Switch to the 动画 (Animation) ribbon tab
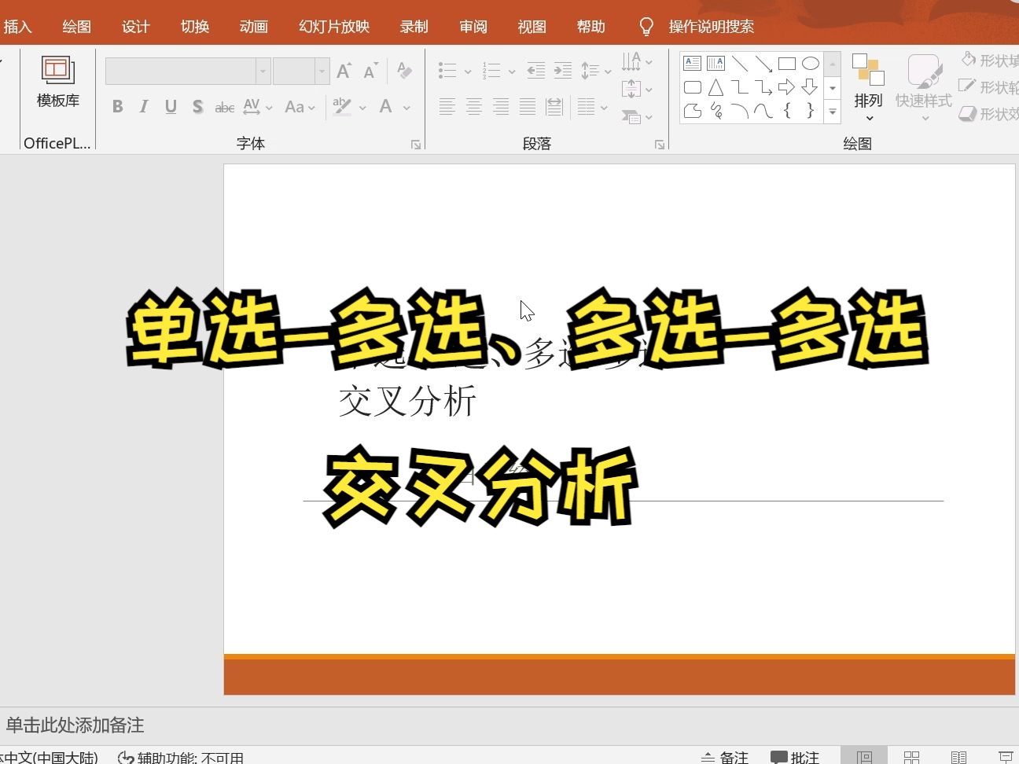1019x764 pixels. pyautogui.click(x=253, y=26)
